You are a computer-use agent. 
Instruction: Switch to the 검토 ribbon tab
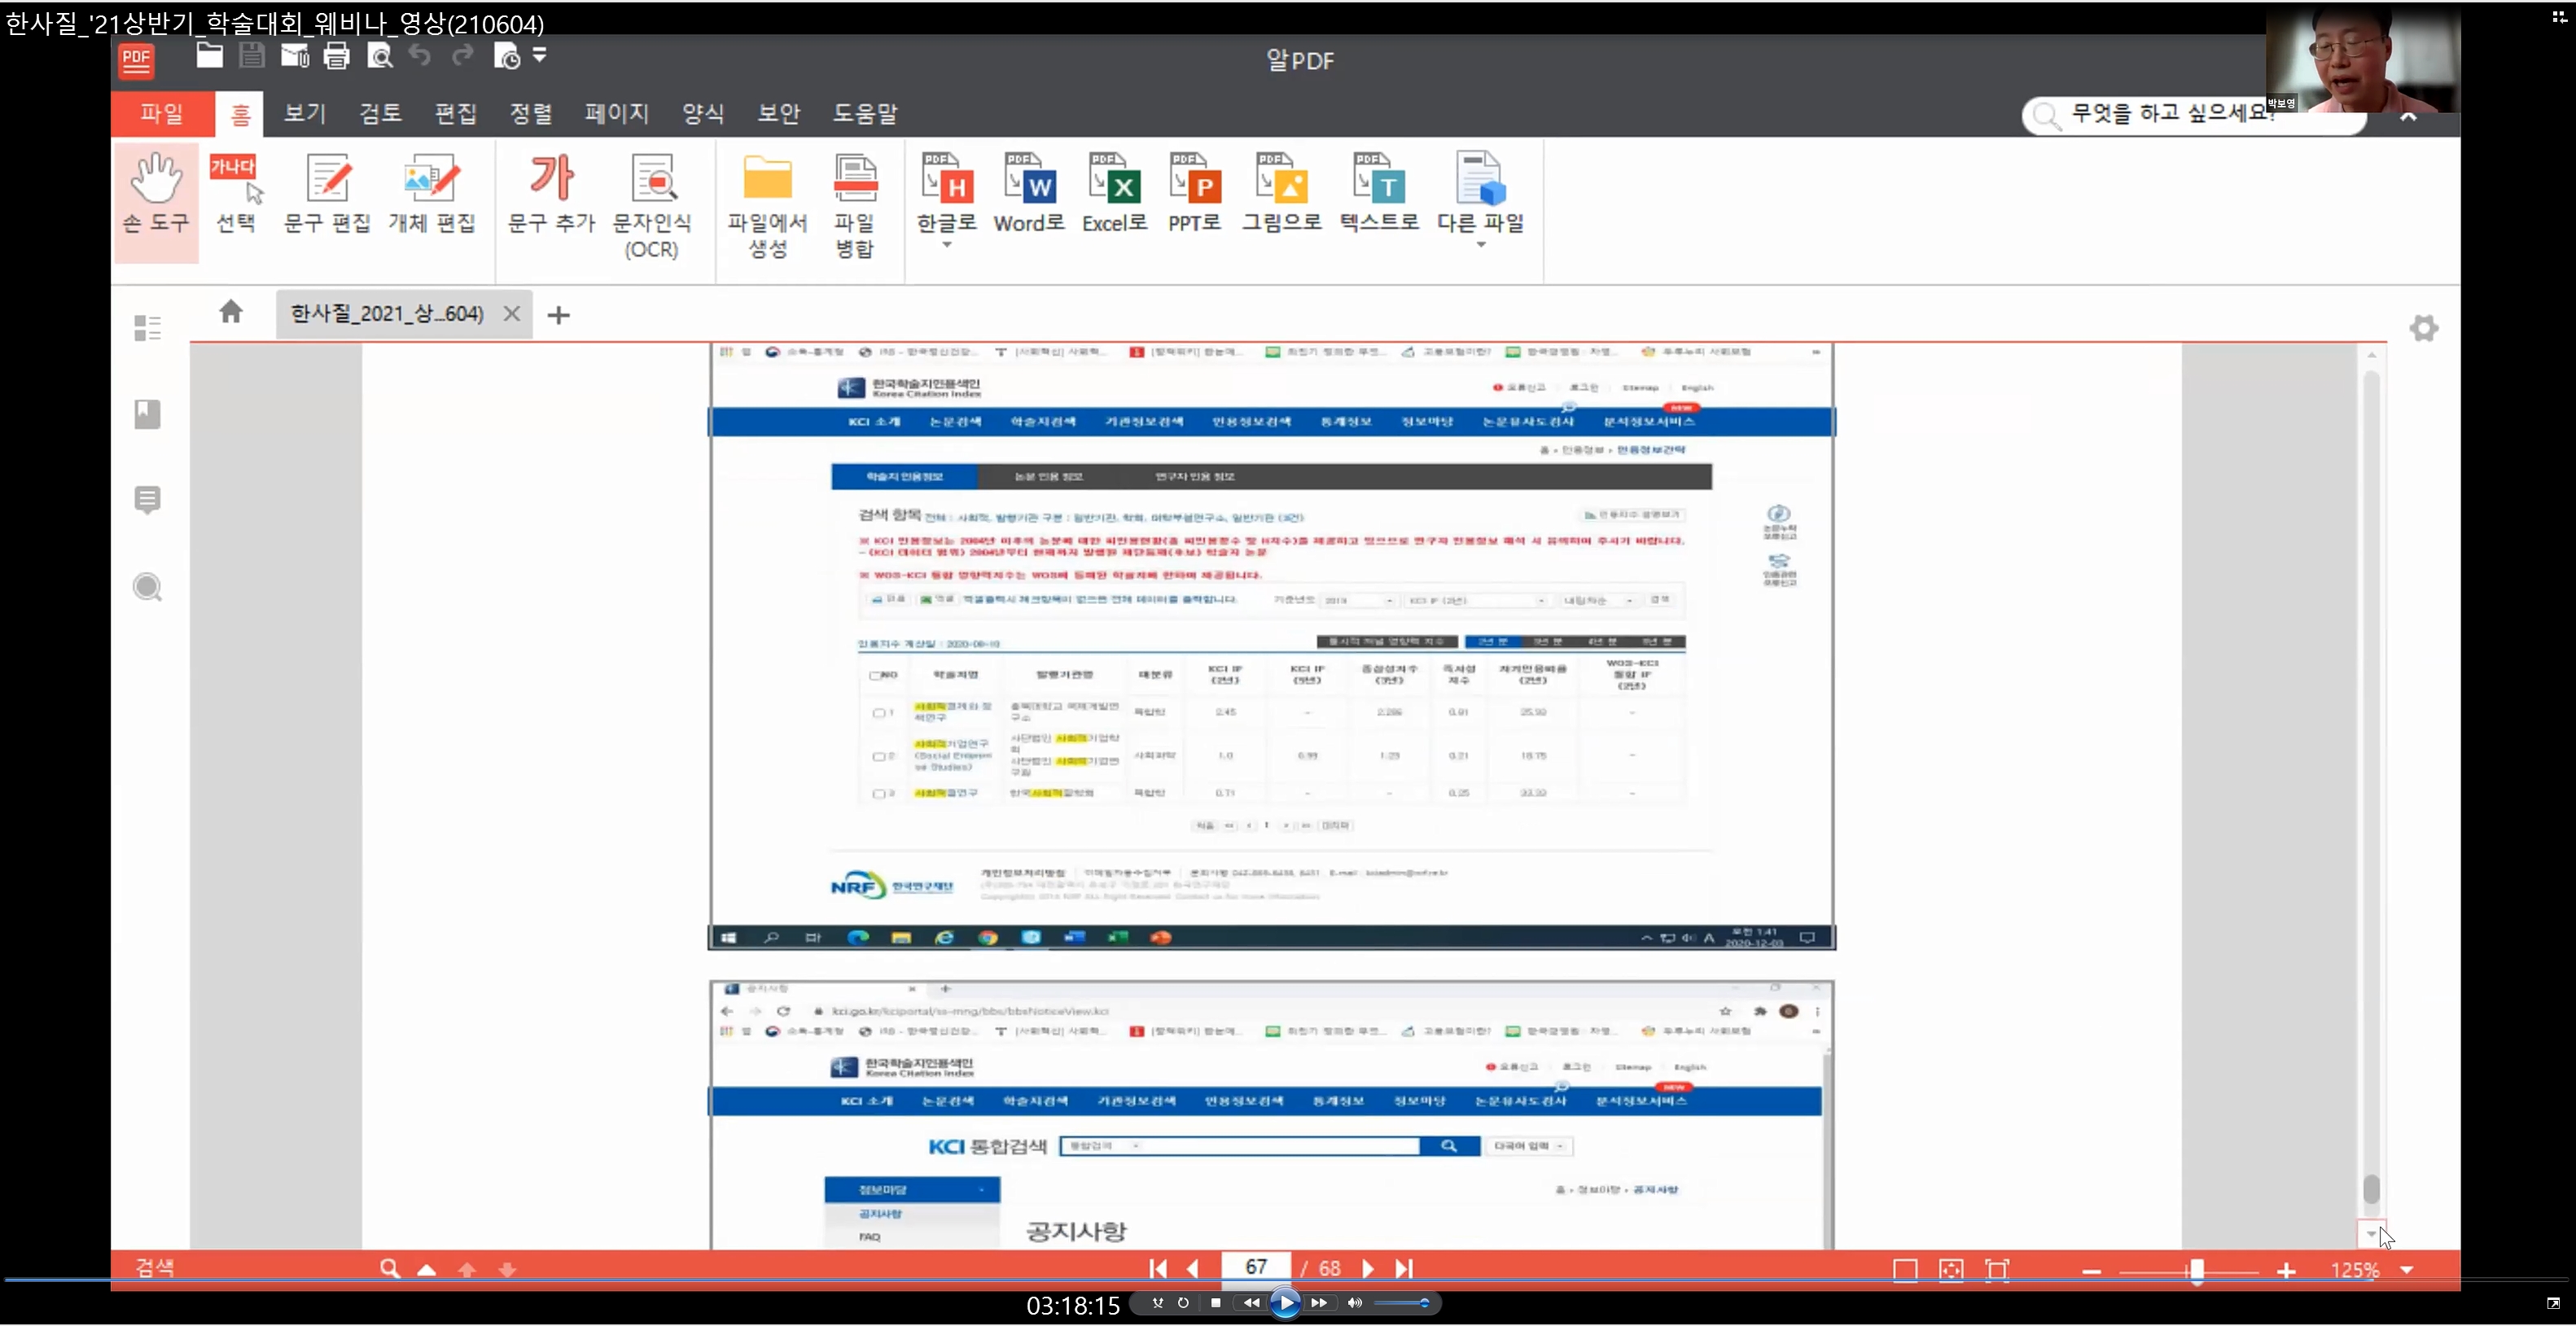click(380, 113)
